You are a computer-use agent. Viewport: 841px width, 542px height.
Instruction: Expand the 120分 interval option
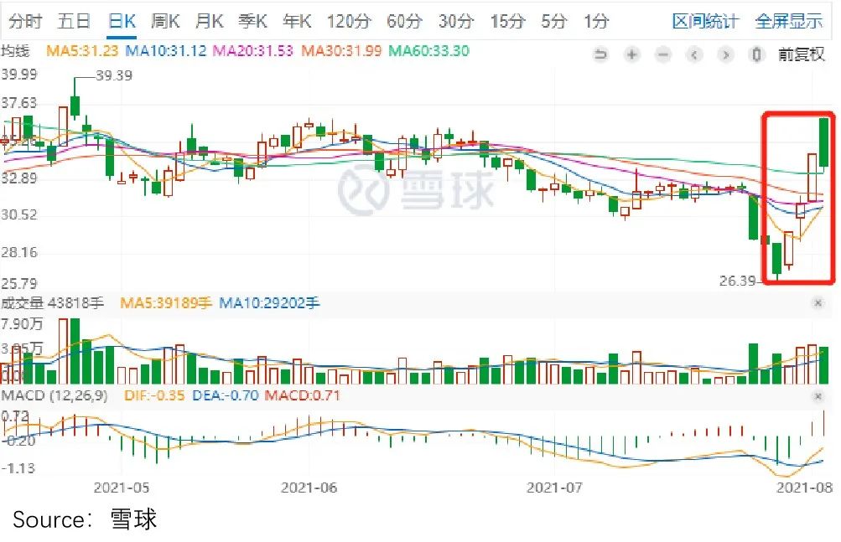coord(348,21)
